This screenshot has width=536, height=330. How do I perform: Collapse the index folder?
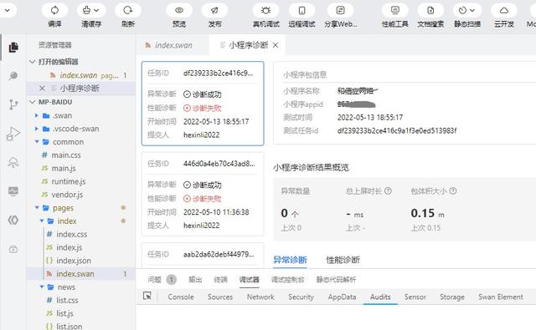42,221
